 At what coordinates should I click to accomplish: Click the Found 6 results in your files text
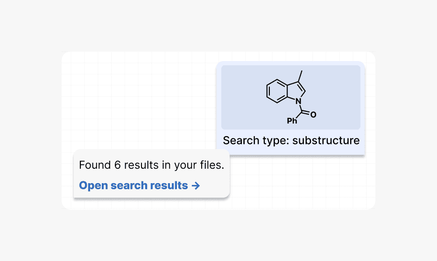[x=152, y=165]
